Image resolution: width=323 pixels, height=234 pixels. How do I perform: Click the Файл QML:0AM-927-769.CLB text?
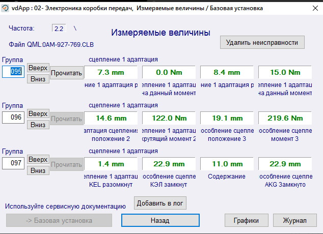click(x=51, y=45)
